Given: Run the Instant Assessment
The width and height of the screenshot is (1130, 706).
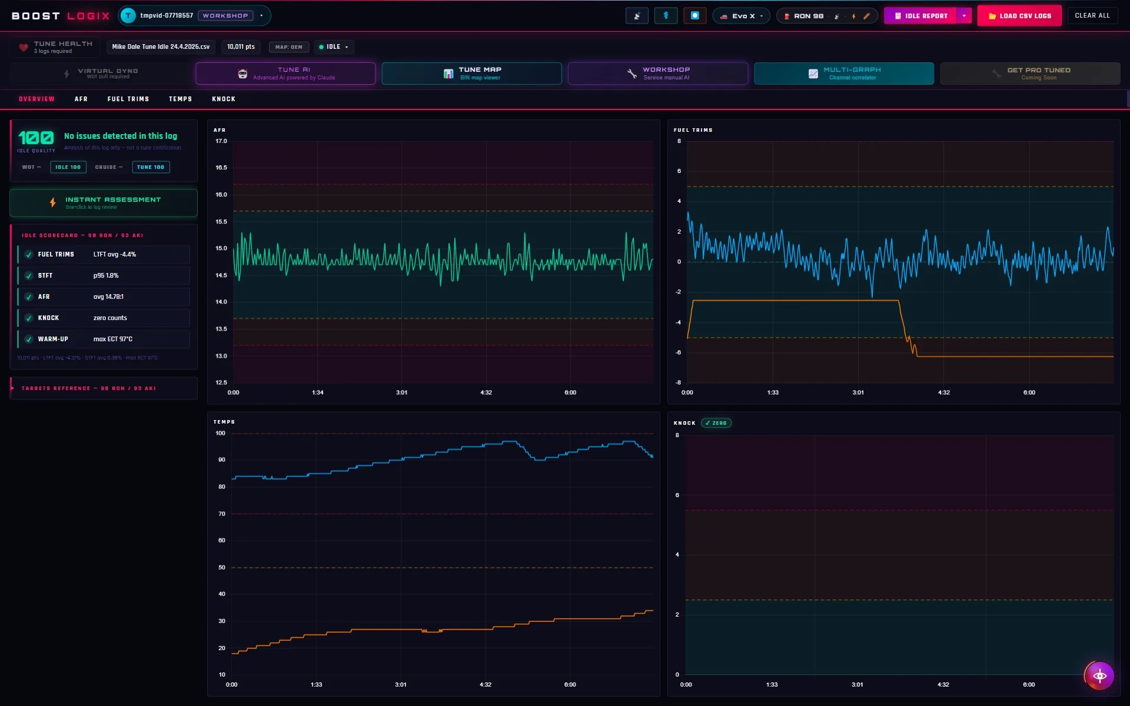Looking at the screenshot, I should click(x=104, y=202).
